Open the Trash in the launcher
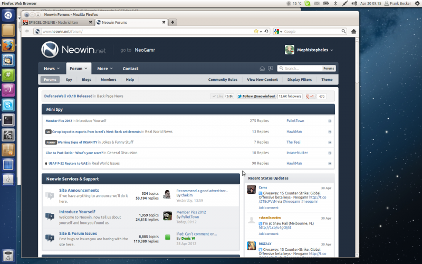This screenshot has height=264, width=422. tap(8, 256)
